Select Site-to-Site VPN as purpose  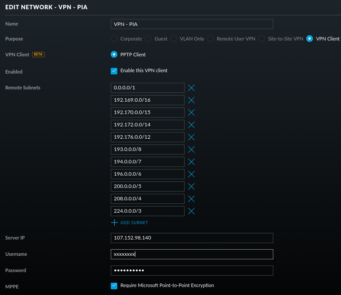[x=262, y=39]
